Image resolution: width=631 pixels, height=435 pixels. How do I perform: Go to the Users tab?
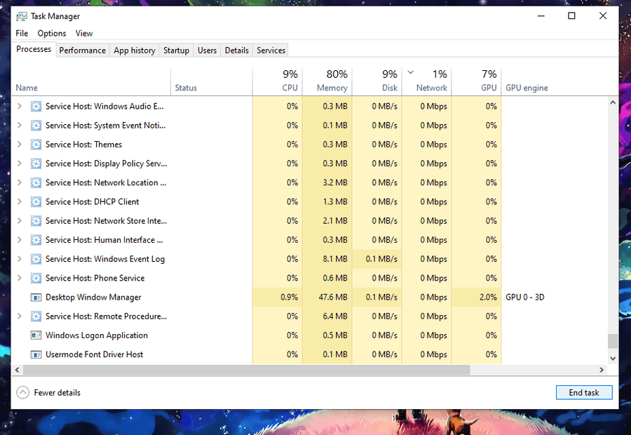(207, 51)
